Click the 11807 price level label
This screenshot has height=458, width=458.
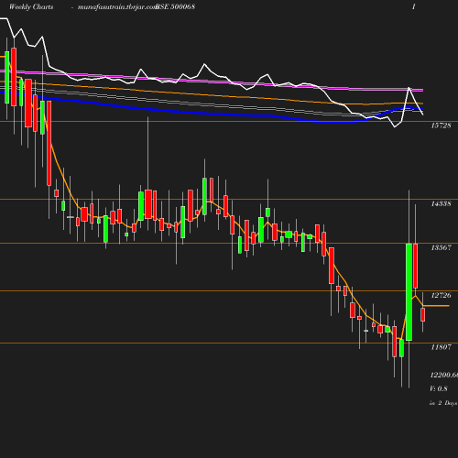pos(441,347)
